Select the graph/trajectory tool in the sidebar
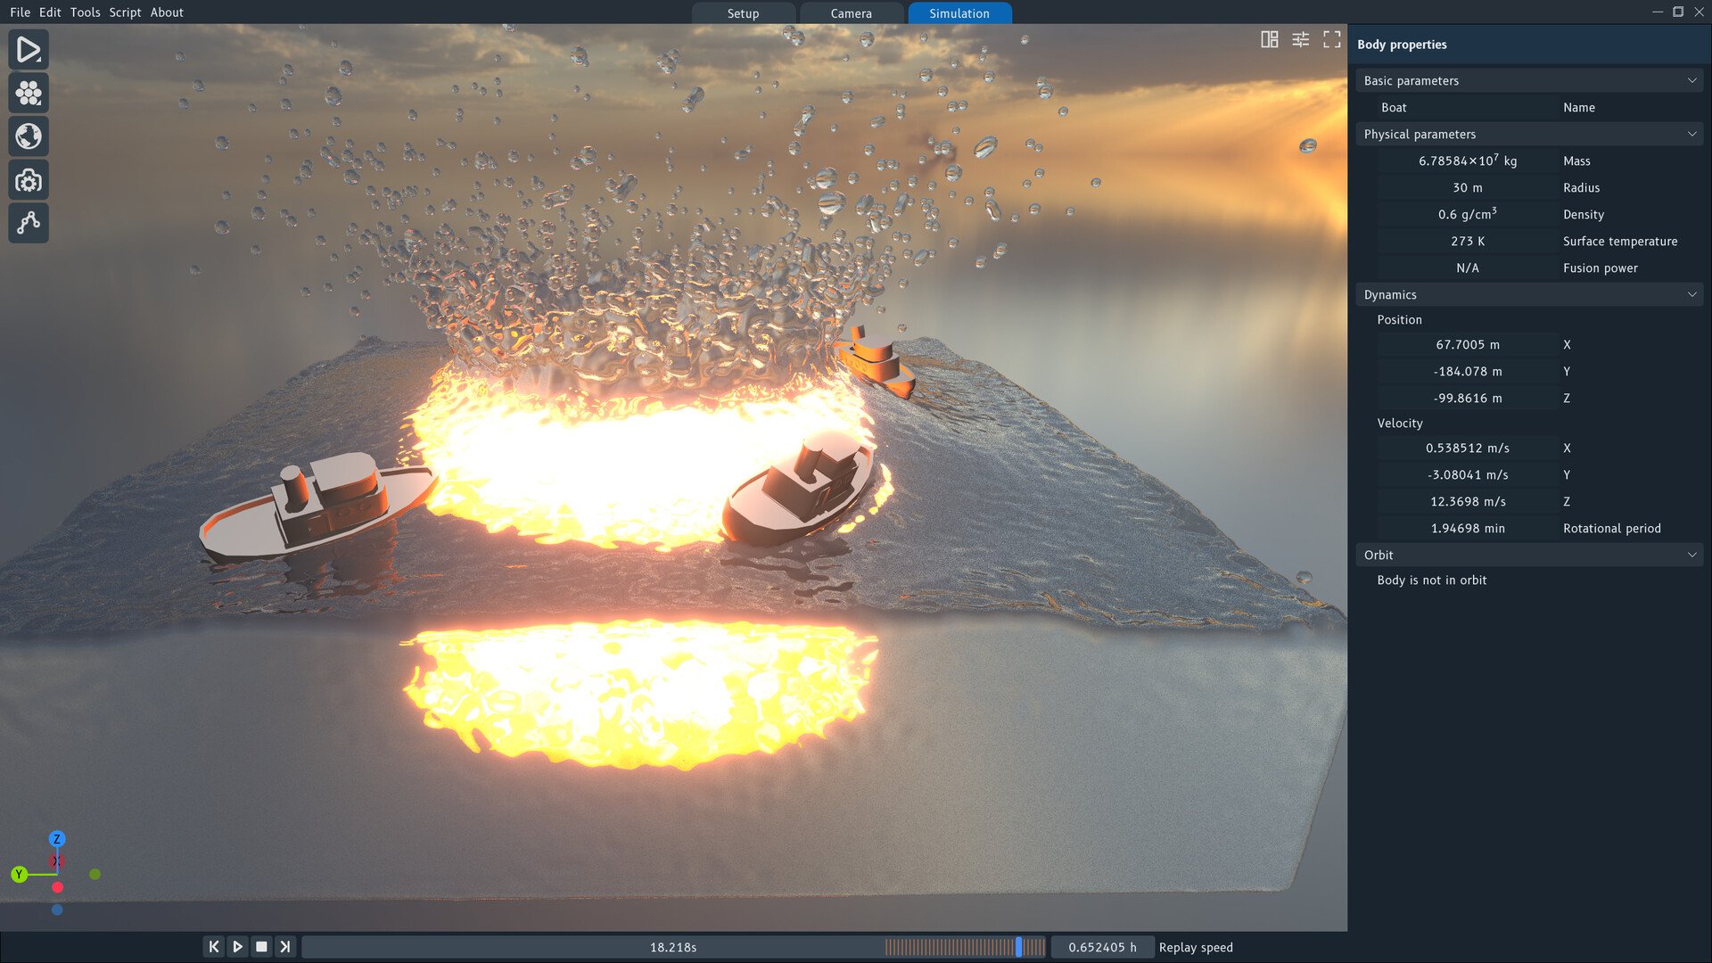The height and width of the screenshot is (963, 1712). click(x=29, y=223)
